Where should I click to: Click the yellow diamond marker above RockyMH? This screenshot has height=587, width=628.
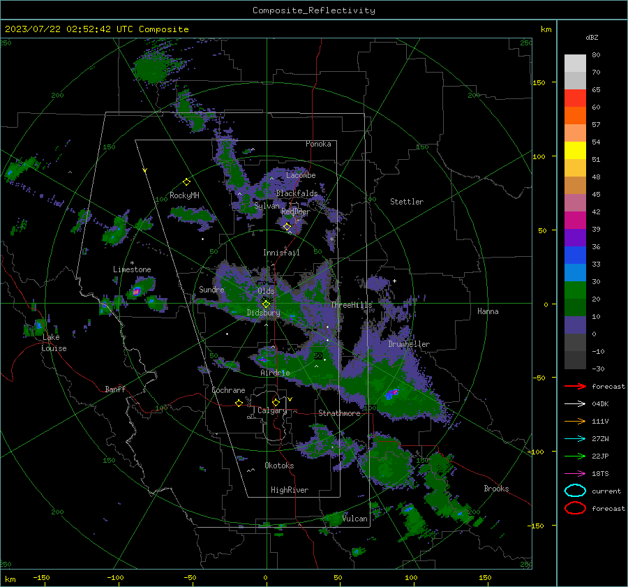(186, 182)
